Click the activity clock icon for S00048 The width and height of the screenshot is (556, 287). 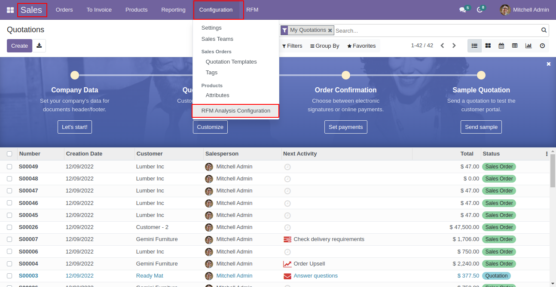287,179
